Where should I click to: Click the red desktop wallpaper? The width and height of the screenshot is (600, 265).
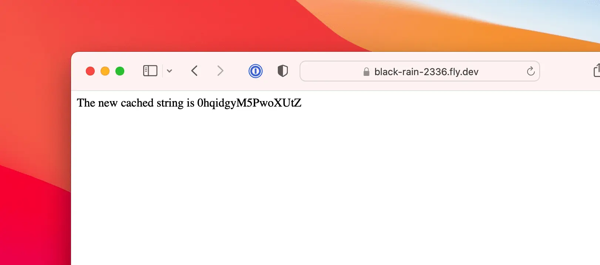33,111
